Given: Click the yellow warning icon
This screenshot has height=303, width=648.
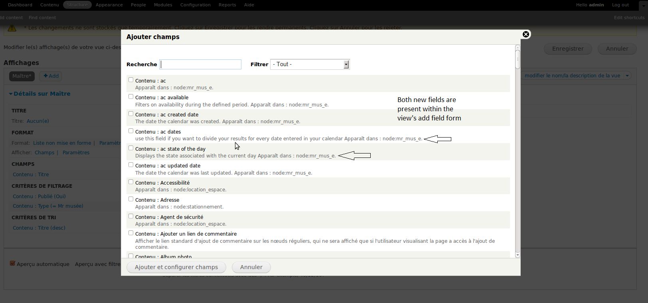Looking at the screenshot, I should tap(12, 28).
